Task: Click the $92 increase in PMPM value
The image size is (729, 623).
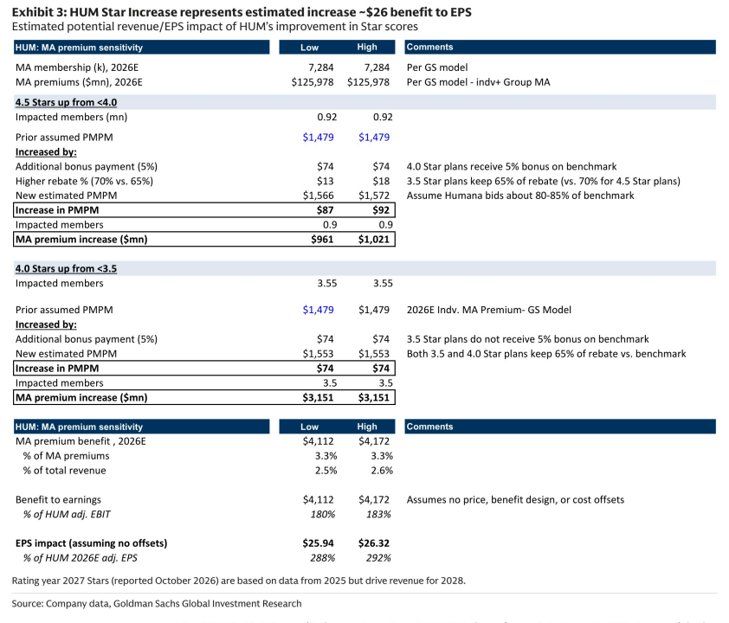Action: (381, 210)
